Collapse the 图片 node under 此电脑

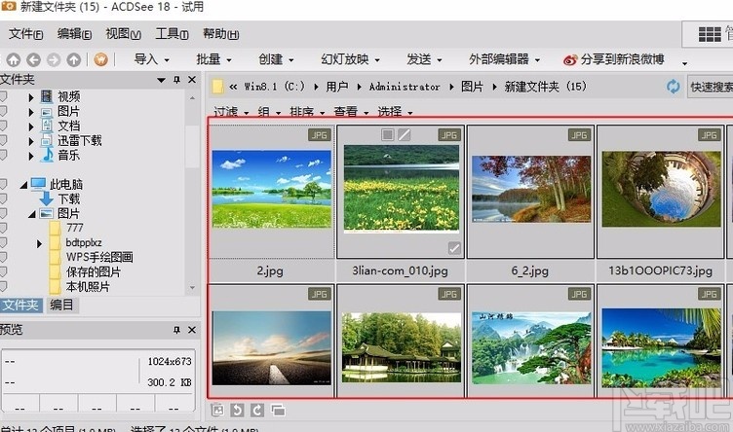pyautogui.click(x=32, y=214)
